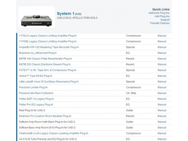
Task: Click Guitar category in Raw Plug-In row
Action: 129,110
